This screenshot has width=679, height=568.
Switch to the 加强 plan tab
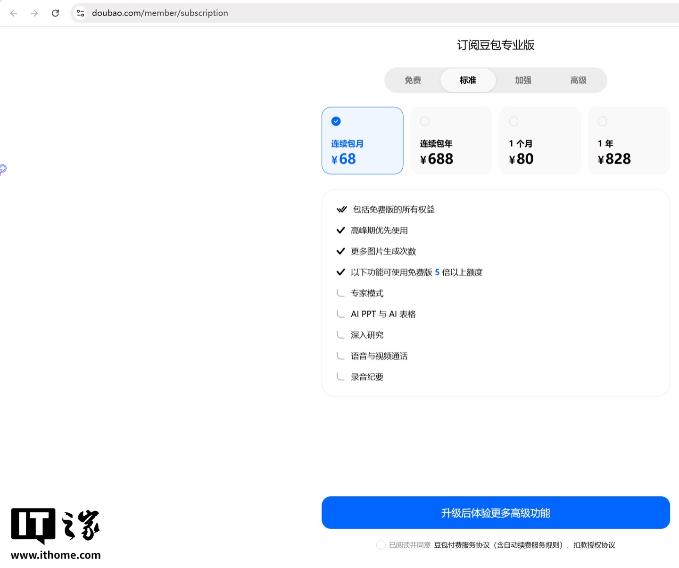click(x=523, y=80)
